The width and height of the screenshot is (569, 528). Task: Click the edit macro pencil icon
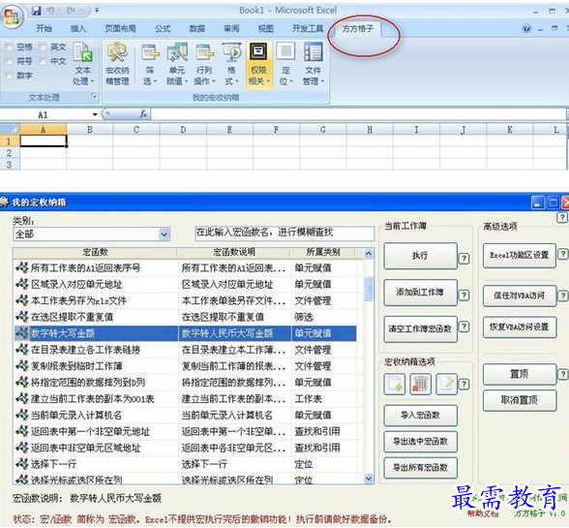coord(447,384)
